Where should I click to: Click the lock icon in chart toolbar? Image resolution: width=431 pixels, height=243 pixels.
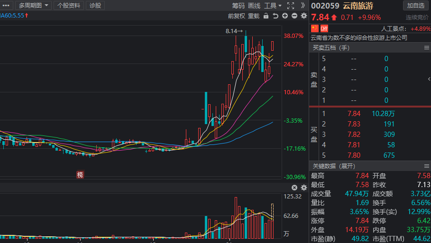266,16
